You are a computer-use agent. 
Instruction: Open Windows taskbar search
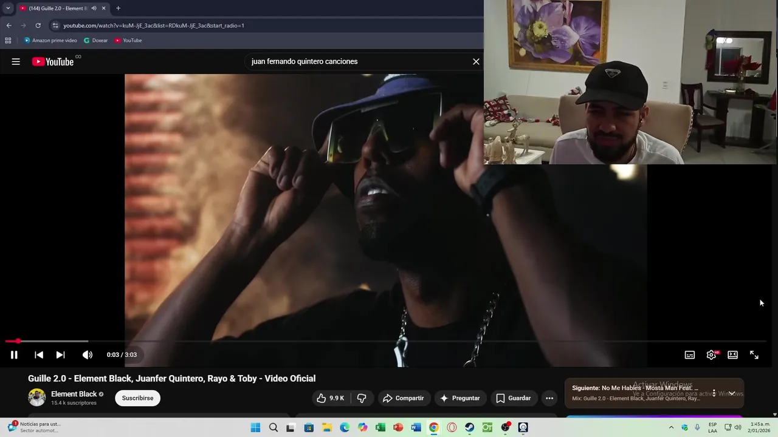click(274, 427)
